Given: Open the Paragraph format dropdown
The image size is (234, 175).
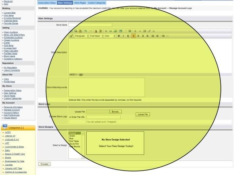Looking at the screenshot, I should coord(82,36).
